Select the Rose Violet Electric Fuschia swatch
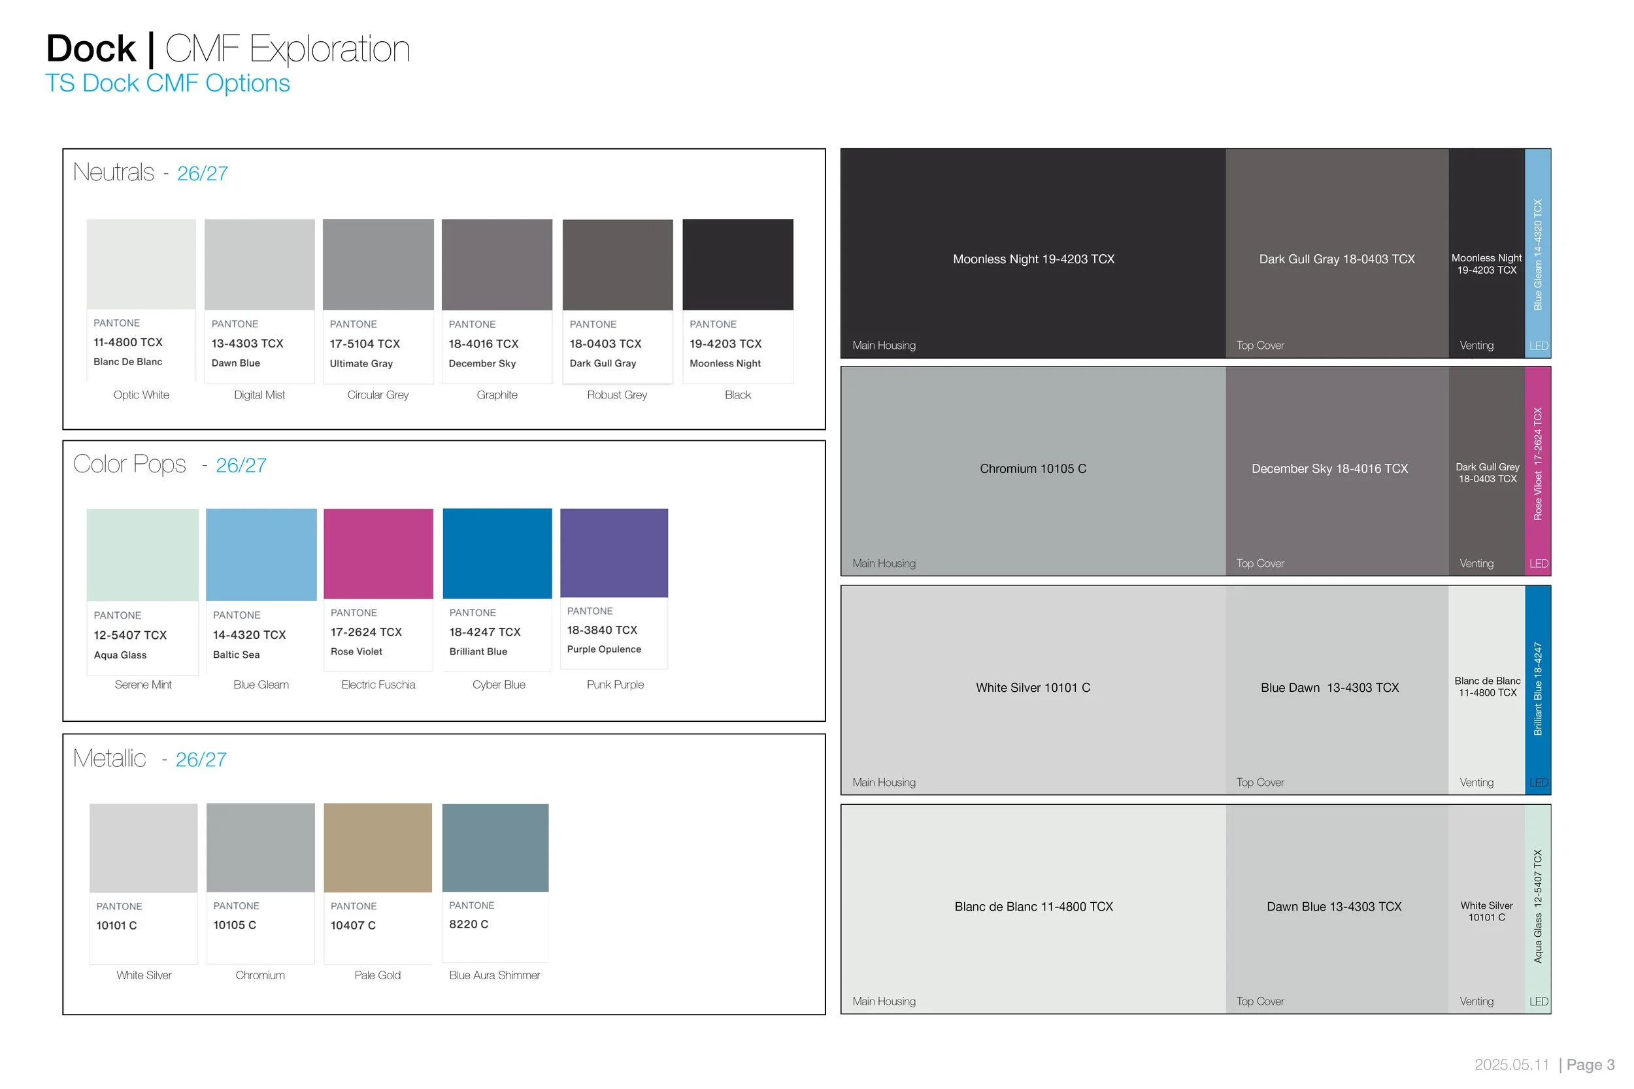Image resolution: width=1634 pixels, height=1089 pixels. [378, 553]
